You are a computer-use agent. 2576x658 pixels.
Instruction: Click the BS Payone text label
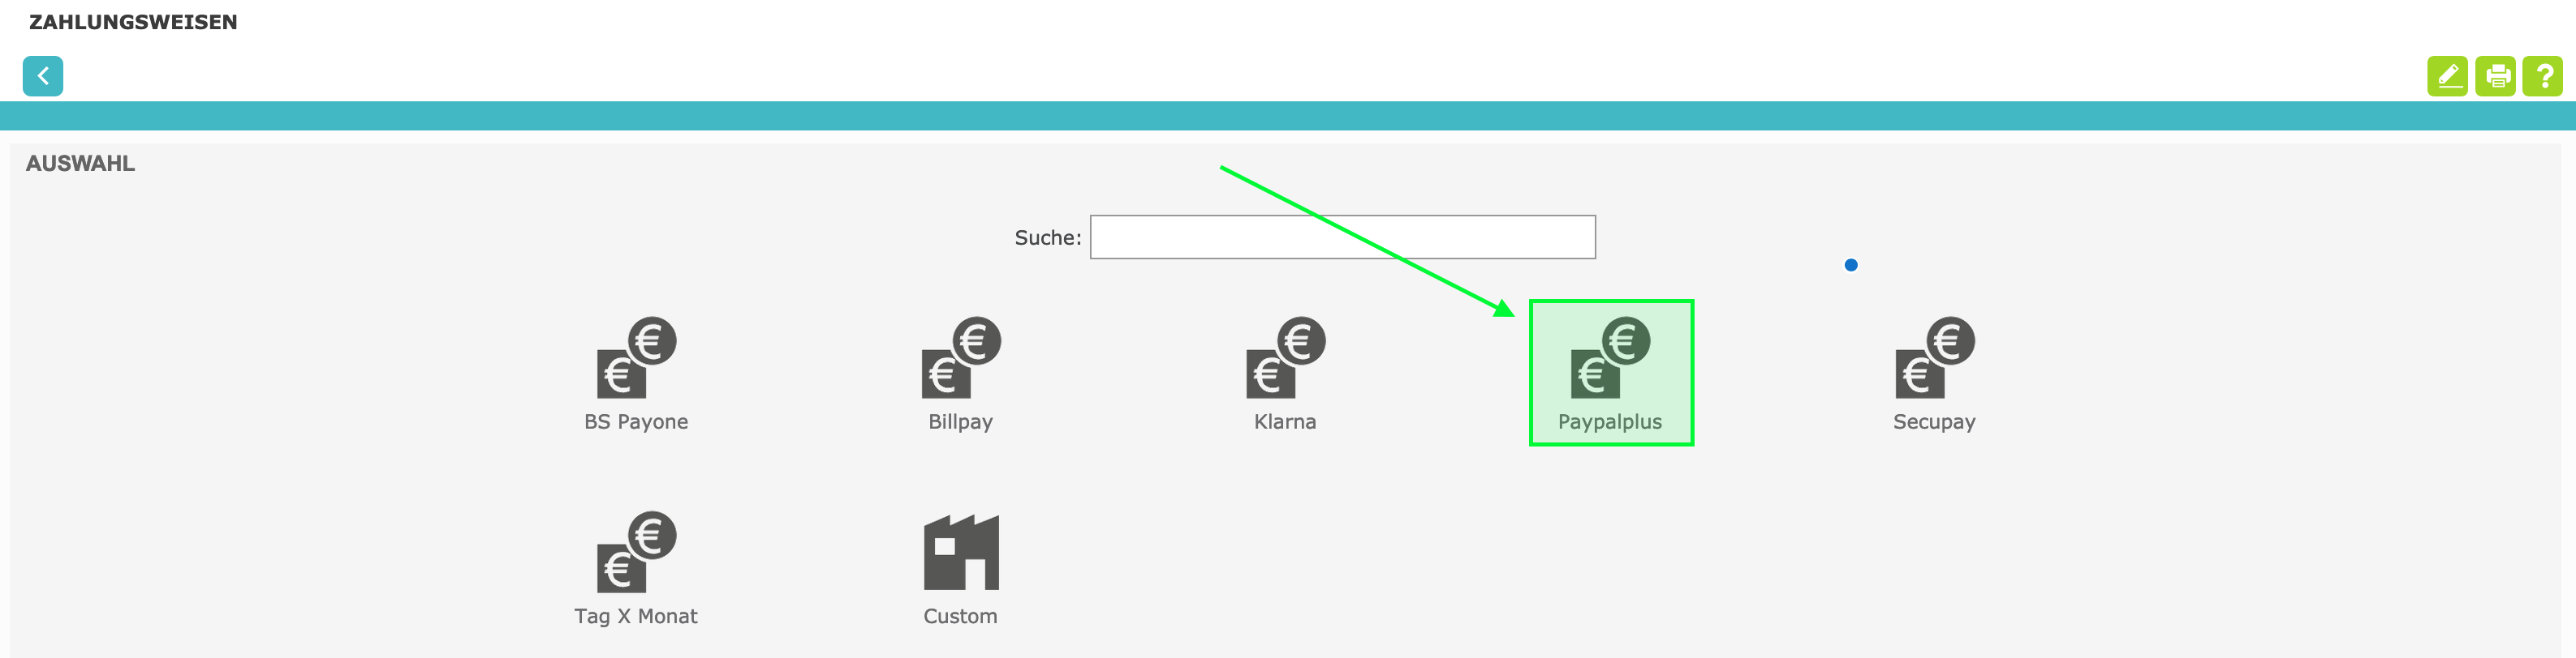(x=636, y=422)
